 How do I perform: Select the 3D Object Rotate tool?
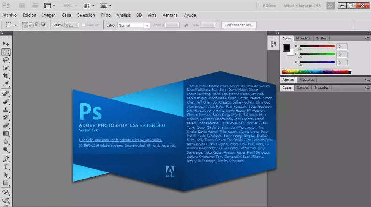6,192
